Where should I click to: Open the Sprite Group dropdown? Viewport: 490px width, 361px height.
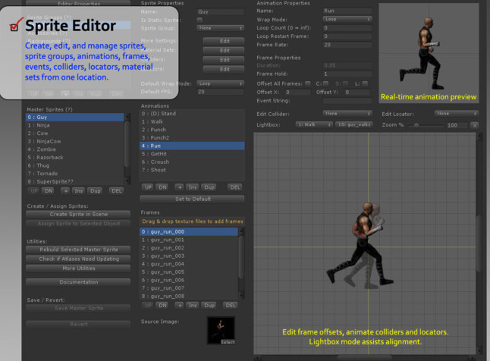221,28
